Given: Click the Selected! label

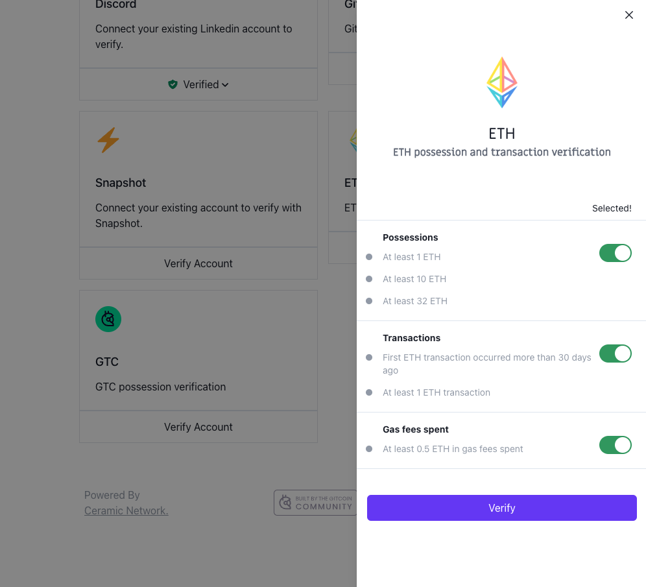Looking at the screenshot, I should [x=611, y=208].
